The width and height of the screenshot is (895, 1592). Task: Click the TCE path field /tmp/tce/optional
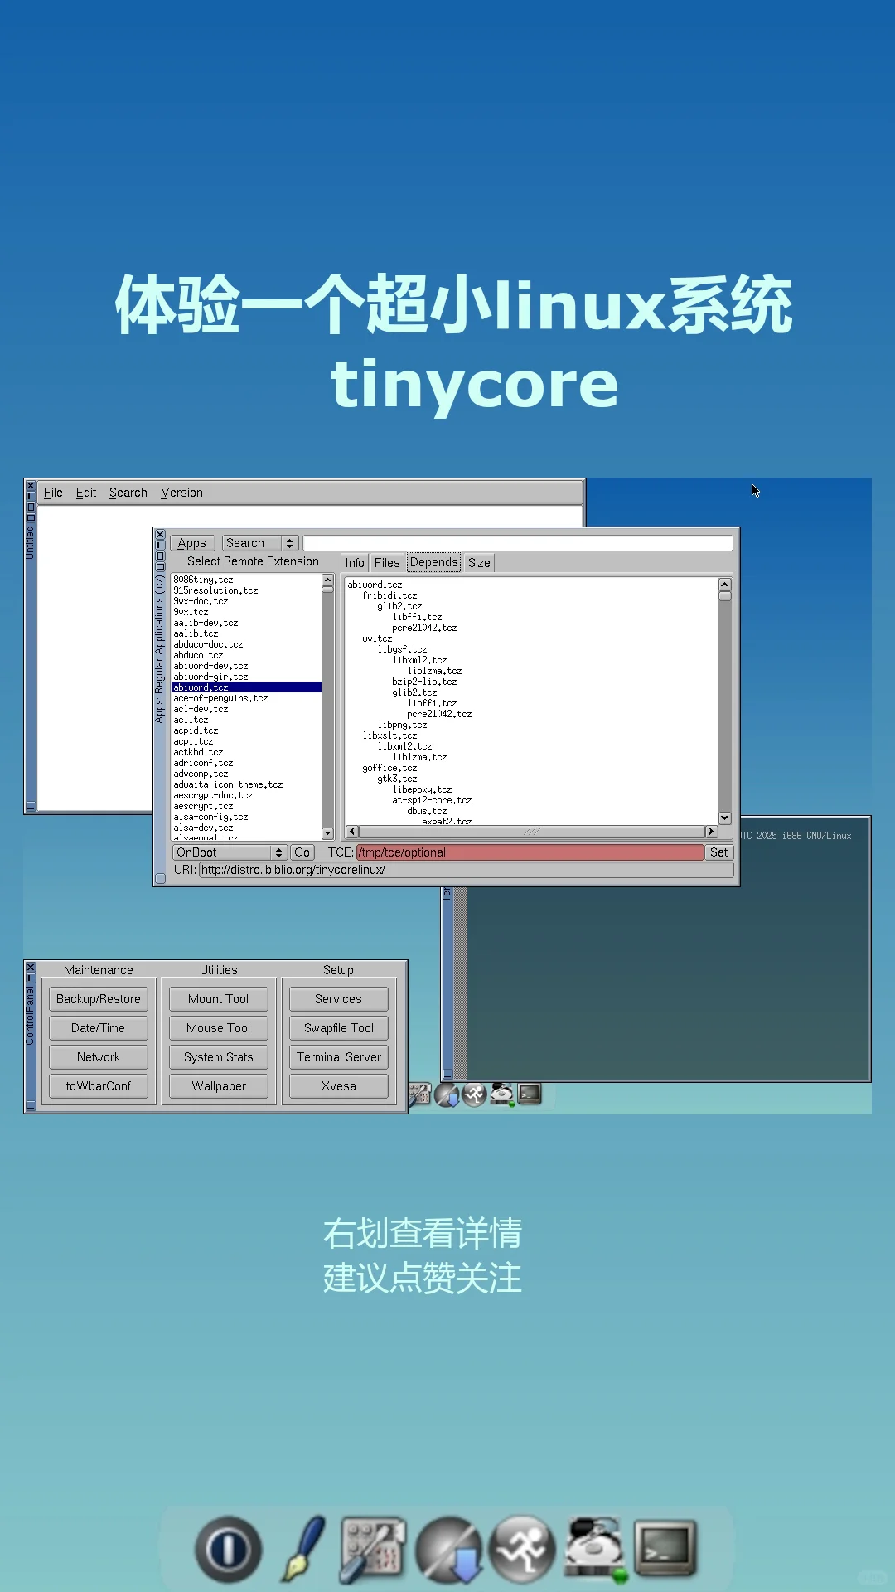[x=530, y=852]
